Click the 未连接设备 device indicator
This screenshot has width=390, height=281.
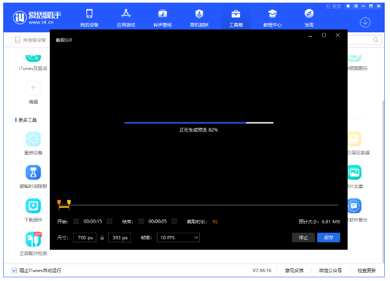(31, 40)
